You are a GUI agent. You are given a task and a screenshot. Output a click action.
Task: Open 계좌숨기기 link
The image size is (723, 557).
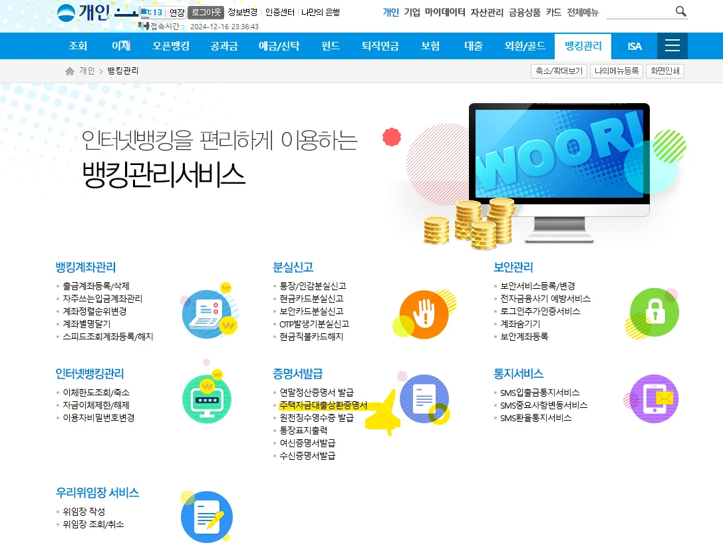520,324
